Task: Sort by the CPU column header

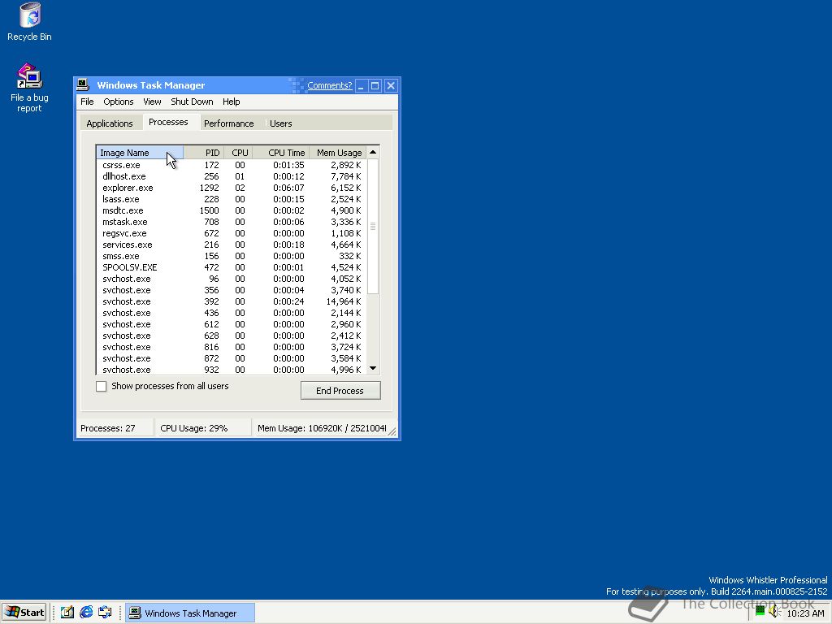Action: click(x=238, y=153)
